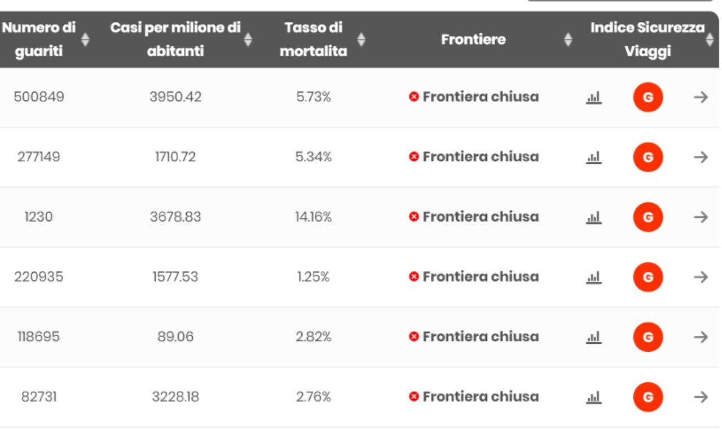Toggle sorting on Tasso di mortalita column
Screen dimensions: 722x429
click(x=360, y=40)
